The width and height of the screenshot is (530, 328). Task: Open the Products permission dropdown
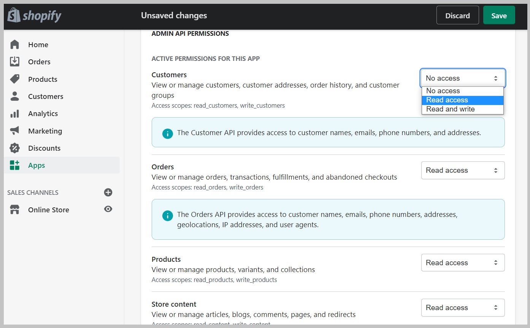pyautogui.click(x=463, y=263)
